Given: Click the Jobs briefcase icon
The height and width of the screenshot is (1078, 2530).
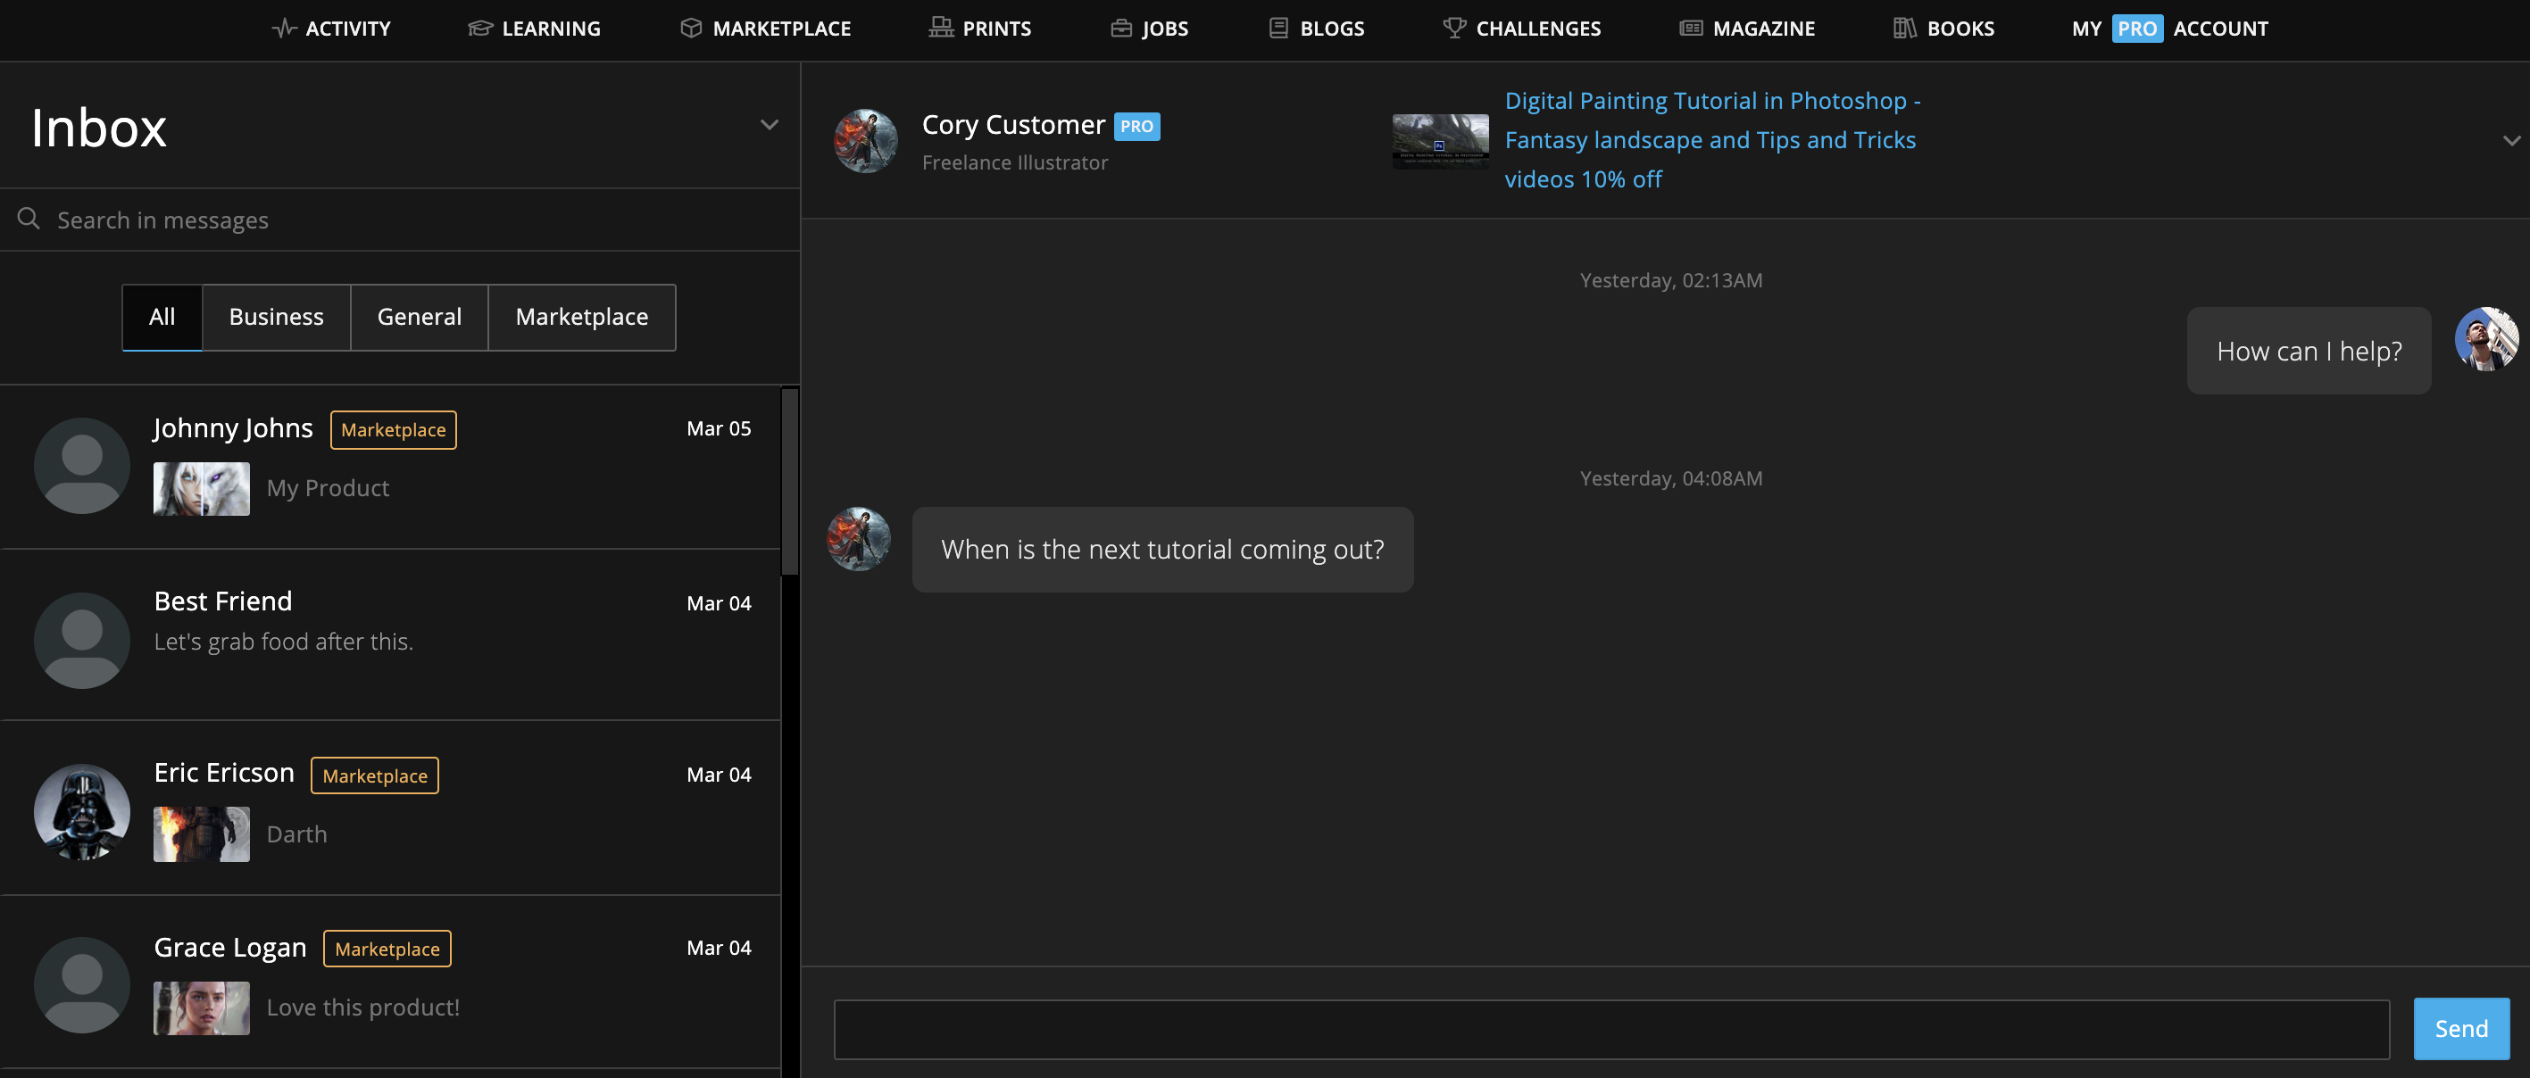Looking at the screenshot, I should [x=1120, y=29].
